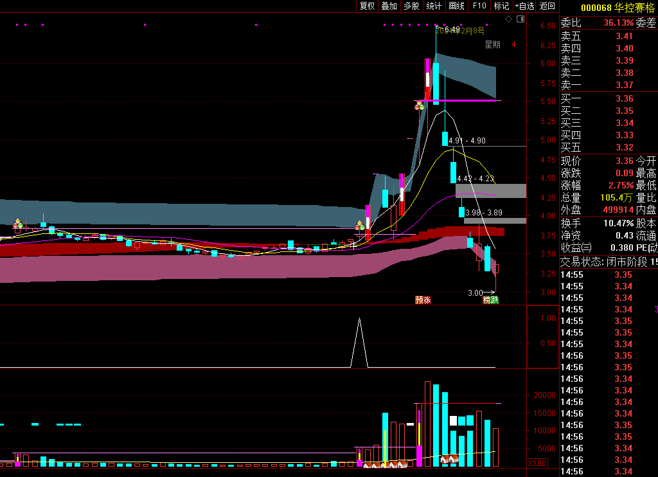Viewport: 658px width, 477px height.
Task: Select 买一 bid row at 3.36
Action: (x=609, y=98)
